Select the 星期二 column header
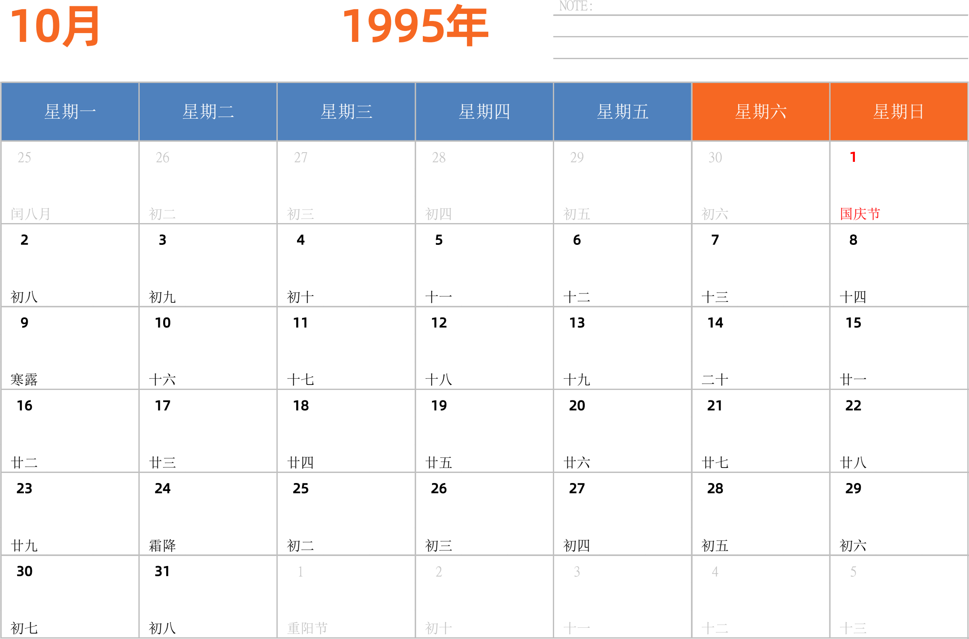This screenshot has height=639, width=969. pos(208,112)
